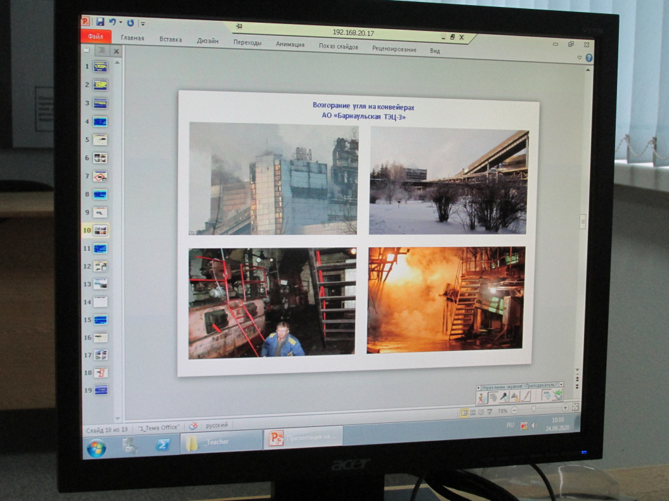Screen dimensions: 669x501
Task: Select slide 12 thumbnail in slide panel
Action: pyautogui.click(x=100, y=266)
